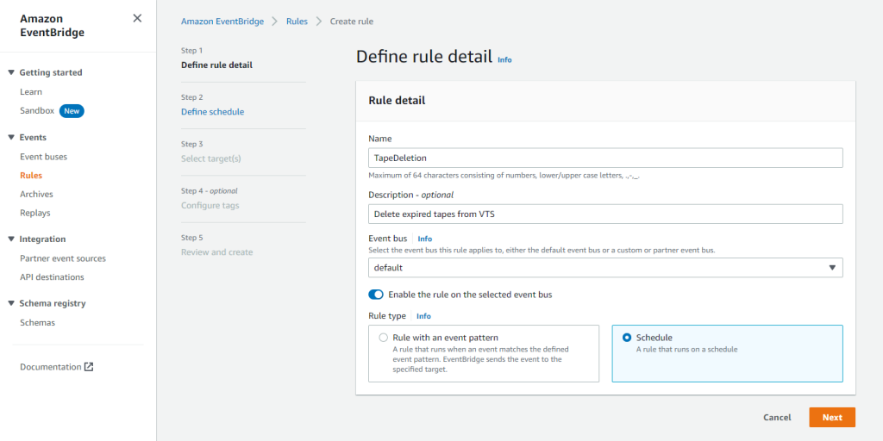The image size is (883, 441).
Task: Select the Schedule radio button
Action: click(627, 338)
